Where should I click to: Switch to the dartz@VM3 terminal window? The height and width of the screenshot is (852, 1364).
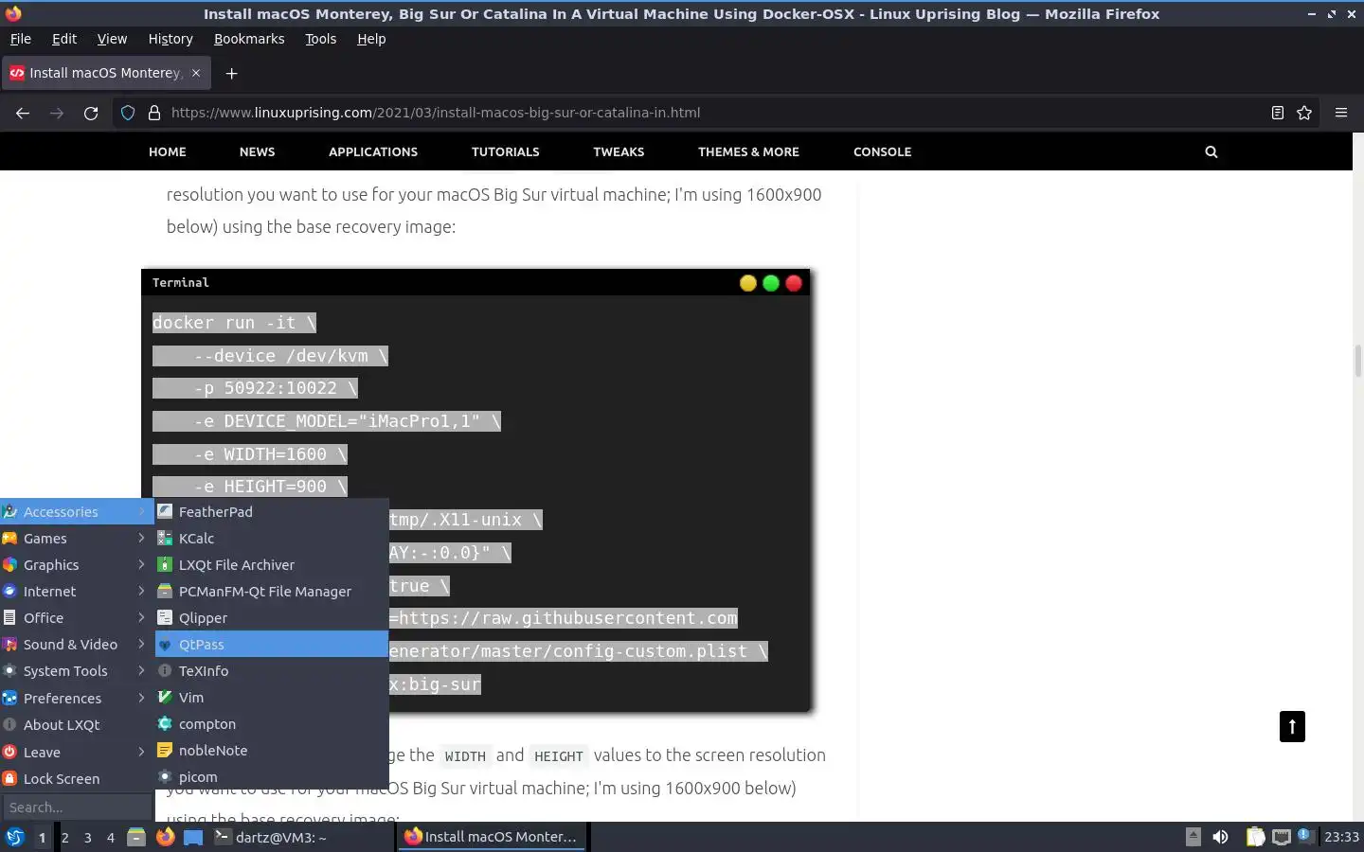point(301,837)
